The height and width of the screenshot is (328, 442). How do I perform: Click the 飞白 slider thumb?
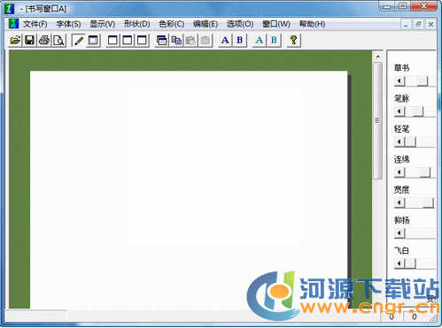[x=410, y=263]
